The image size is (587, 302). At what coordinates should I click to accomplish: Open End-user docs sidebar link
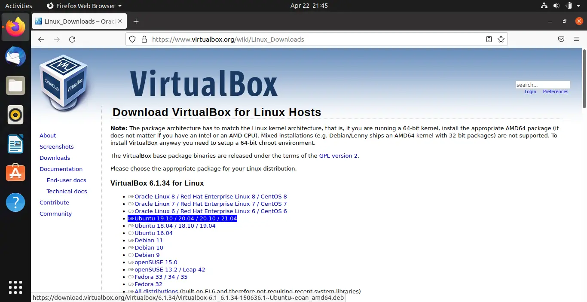[67, 180]
